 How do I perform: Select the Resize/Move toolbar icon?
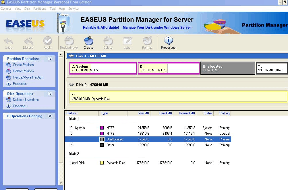69,40
